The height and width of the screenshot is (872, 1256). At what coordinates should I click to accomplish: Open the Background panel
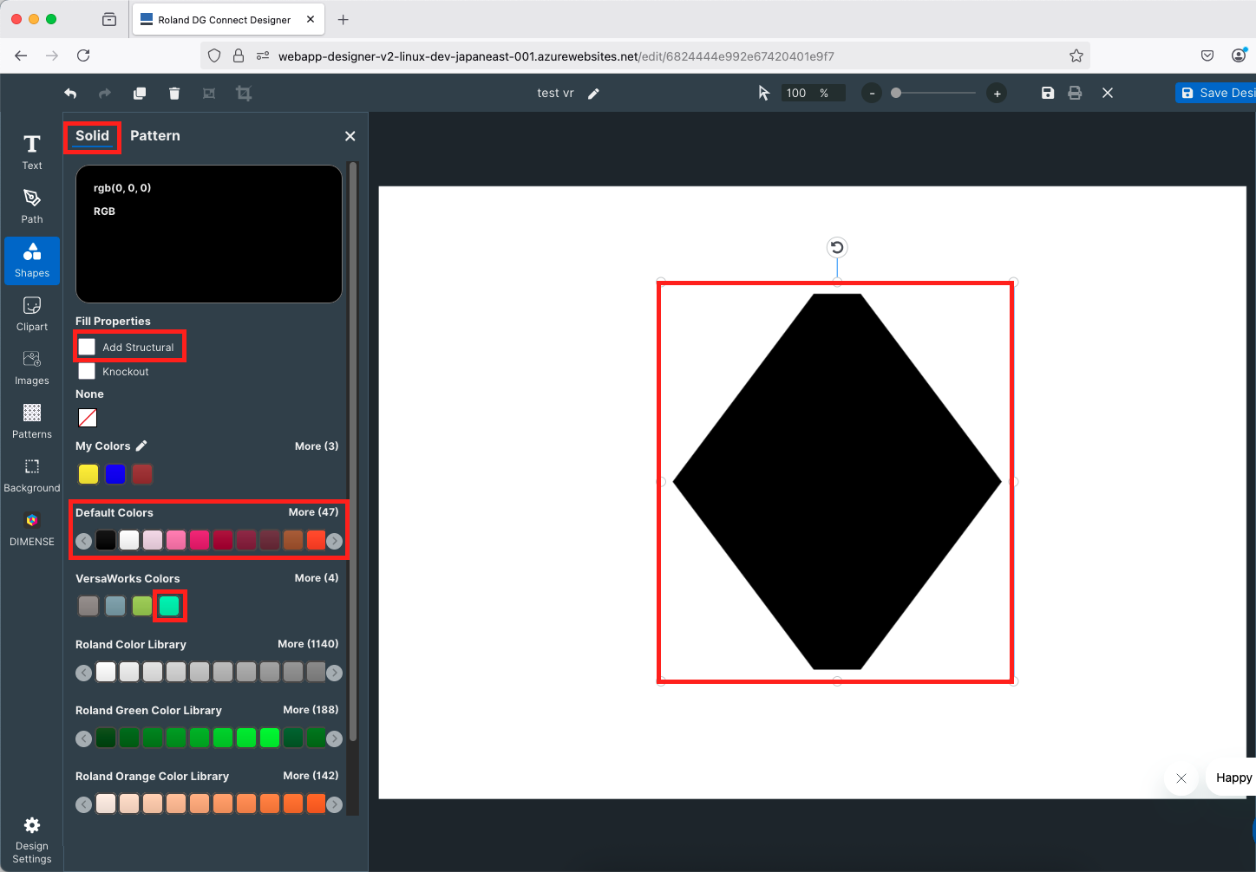tap(32, 475)
